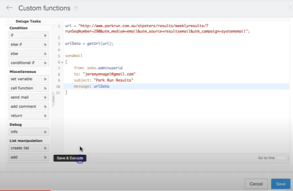293x191 pixels.
Task: Insert the 'return' task
Action: click(x=29, y=116)
